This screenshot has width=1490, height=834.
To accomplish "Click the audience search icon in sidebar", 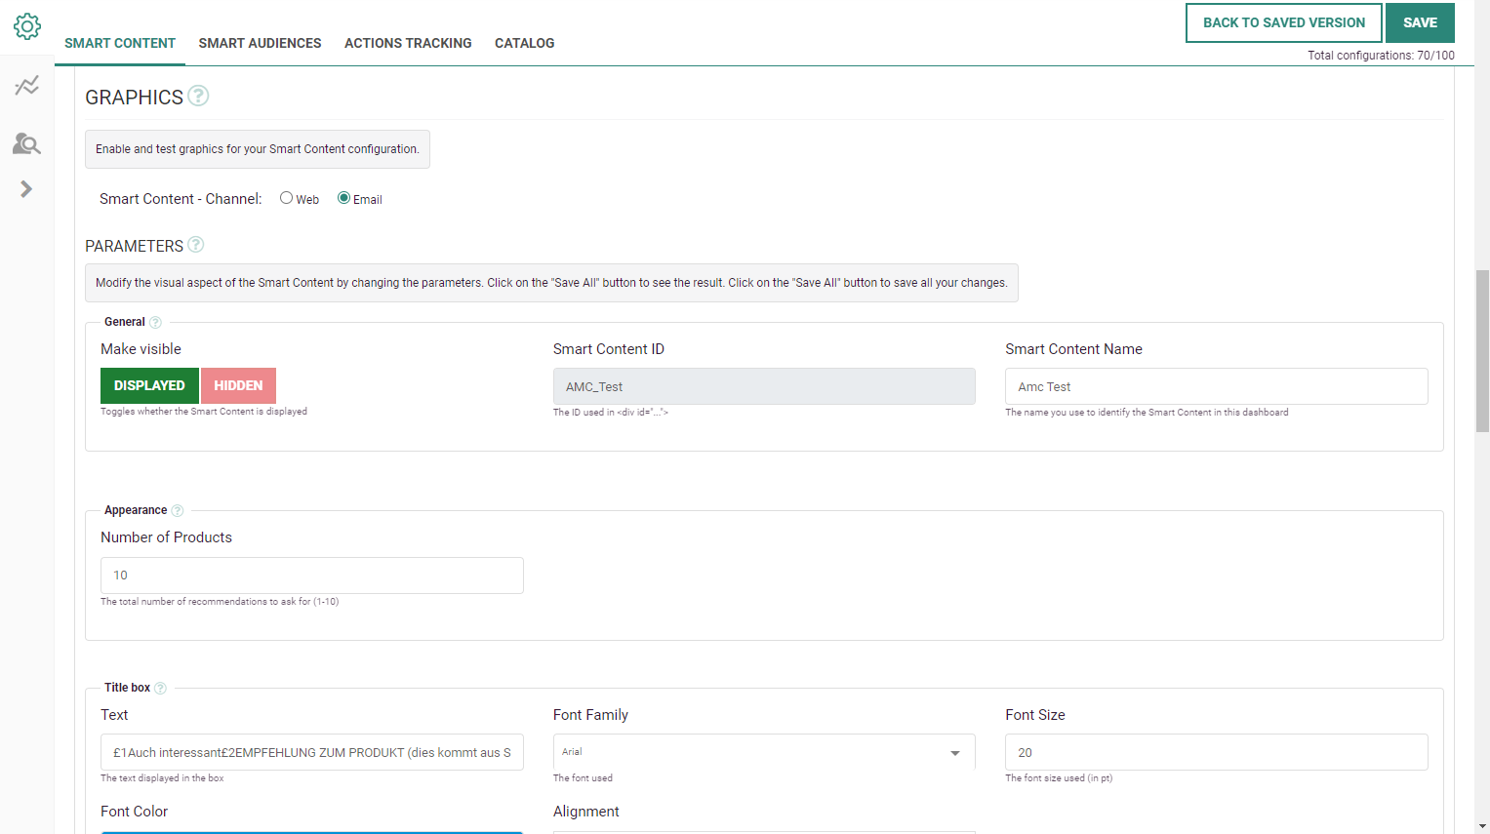I will tap(26, 144).
